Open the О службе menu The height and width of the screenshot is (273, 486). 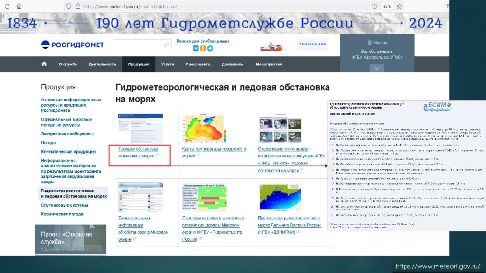(x=68, y=64)
